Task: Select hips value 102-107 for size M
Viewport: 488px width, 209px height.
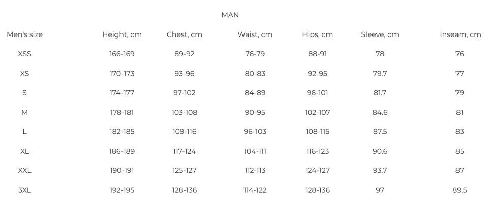Action: tap(317, 112)
